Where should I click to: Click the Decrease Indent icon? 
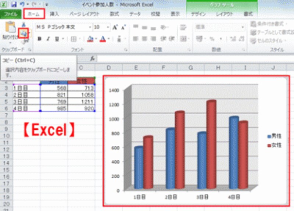tap(163, 39)
